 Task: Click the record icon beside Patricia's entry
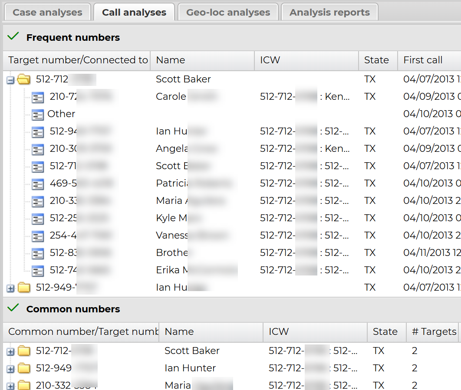[38, 184]
